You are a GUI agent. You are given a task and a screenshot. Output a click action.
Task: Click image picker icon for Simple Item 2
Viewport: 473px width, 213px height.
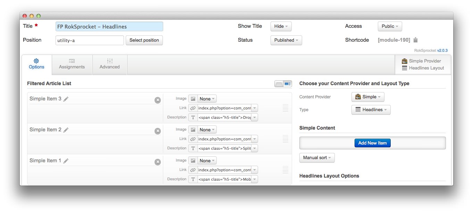click(193, 130)
